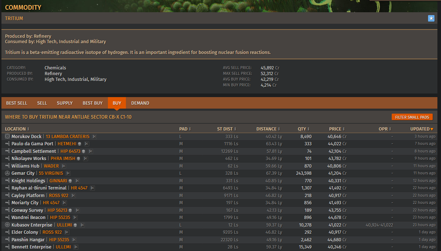The image size is (441, 251).
Task: Open the Sell tab
Action: tap(42, 103)
